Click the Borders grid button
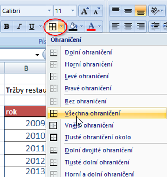 pos(52,27)
